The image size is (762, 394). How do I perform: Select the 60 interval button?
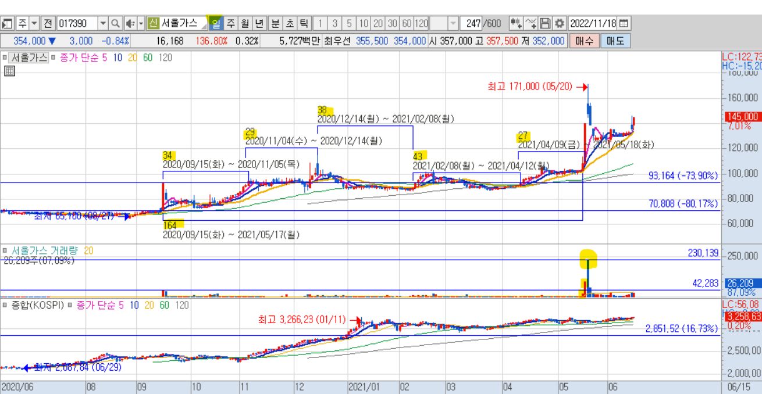(407, 23)
